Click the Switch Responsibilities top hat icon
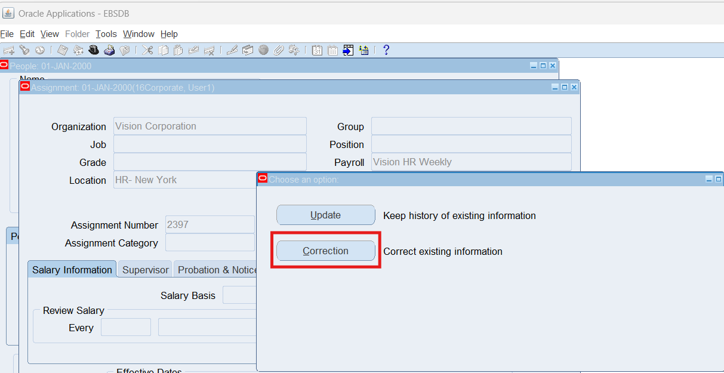724x373 pixels. pyautogui.click(x=94, y=50)
